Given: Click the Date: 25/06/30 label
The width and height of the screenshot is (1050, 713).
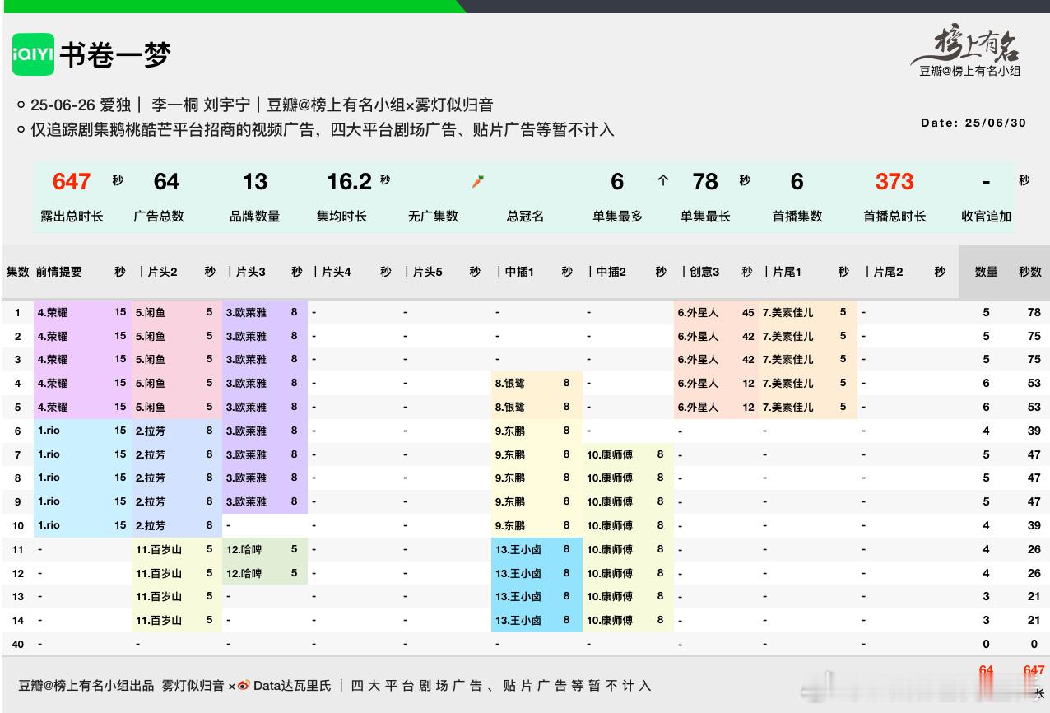Looking at the screenshot, I should tap(973, 123).
